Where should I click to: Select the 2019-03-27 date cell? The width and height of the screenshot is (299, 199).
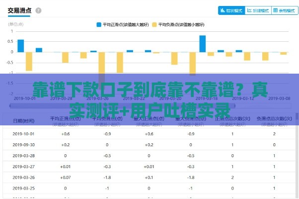point(24,167)
